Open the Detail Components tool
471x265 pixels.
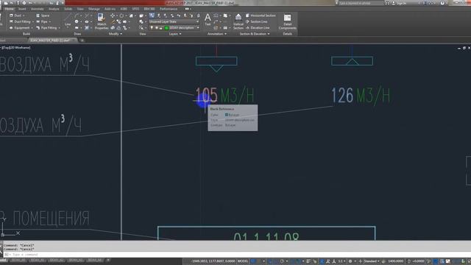tap(288, 21)
